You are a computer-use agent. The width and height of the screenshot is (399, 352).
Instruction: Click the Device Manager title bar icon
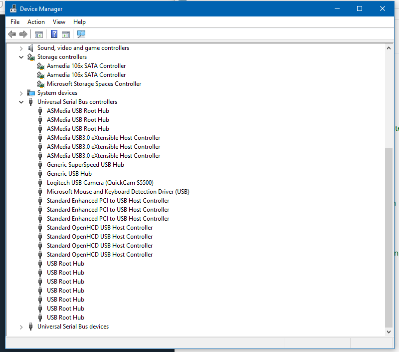(13, 8)
